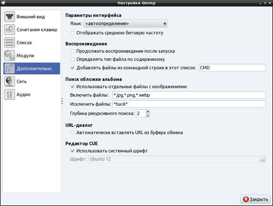Image resolution: width=273 pixels, height=206 pixels.
Task: Enable Отображать среднюю битовую частоту checkbox
Action: click(72, 33)
